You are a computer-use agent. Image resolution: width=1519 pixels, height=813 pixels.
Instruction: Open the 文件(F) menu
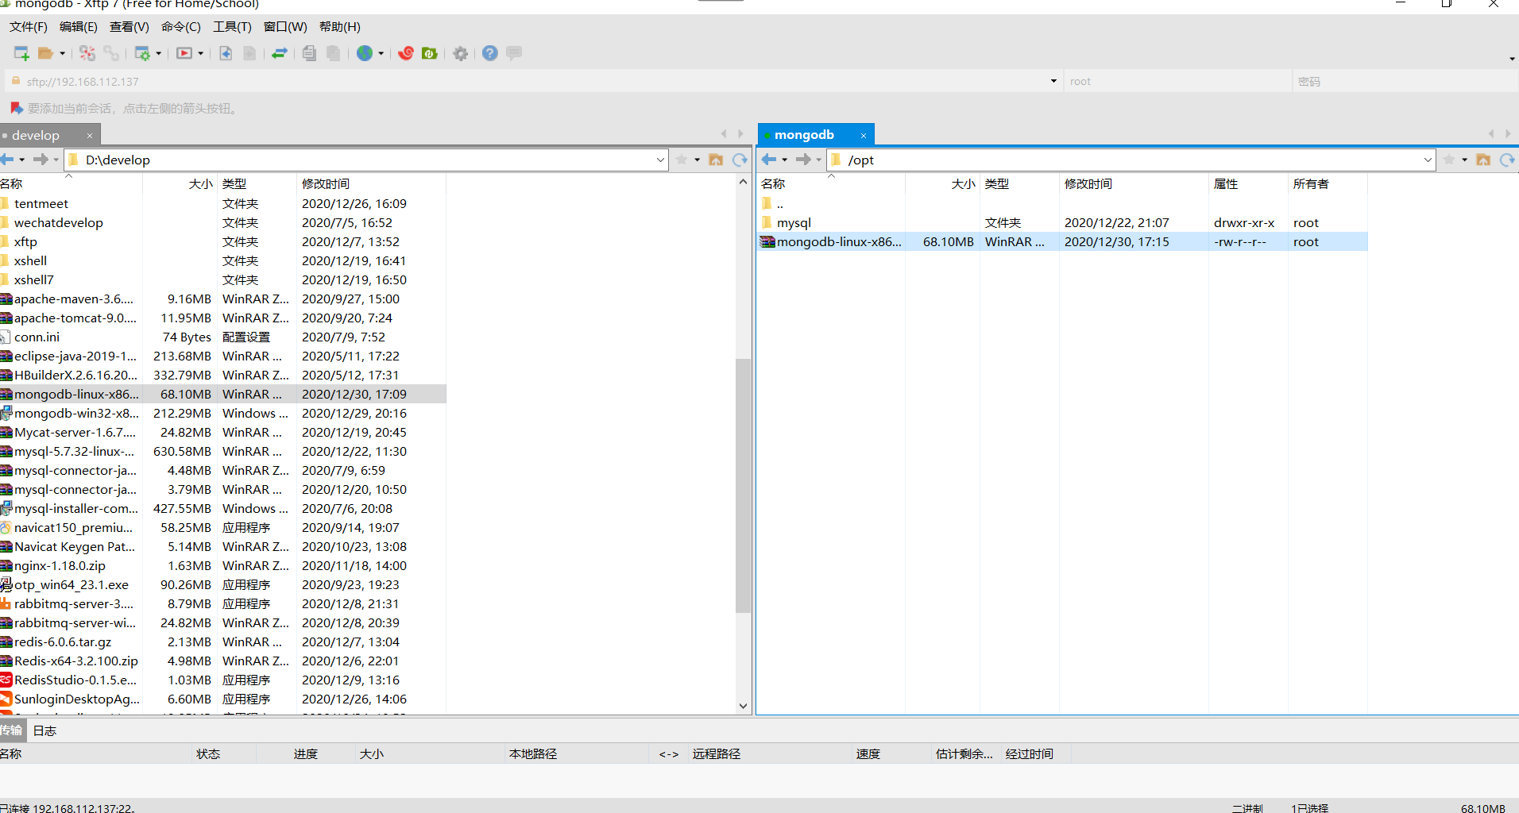point(28,26)
